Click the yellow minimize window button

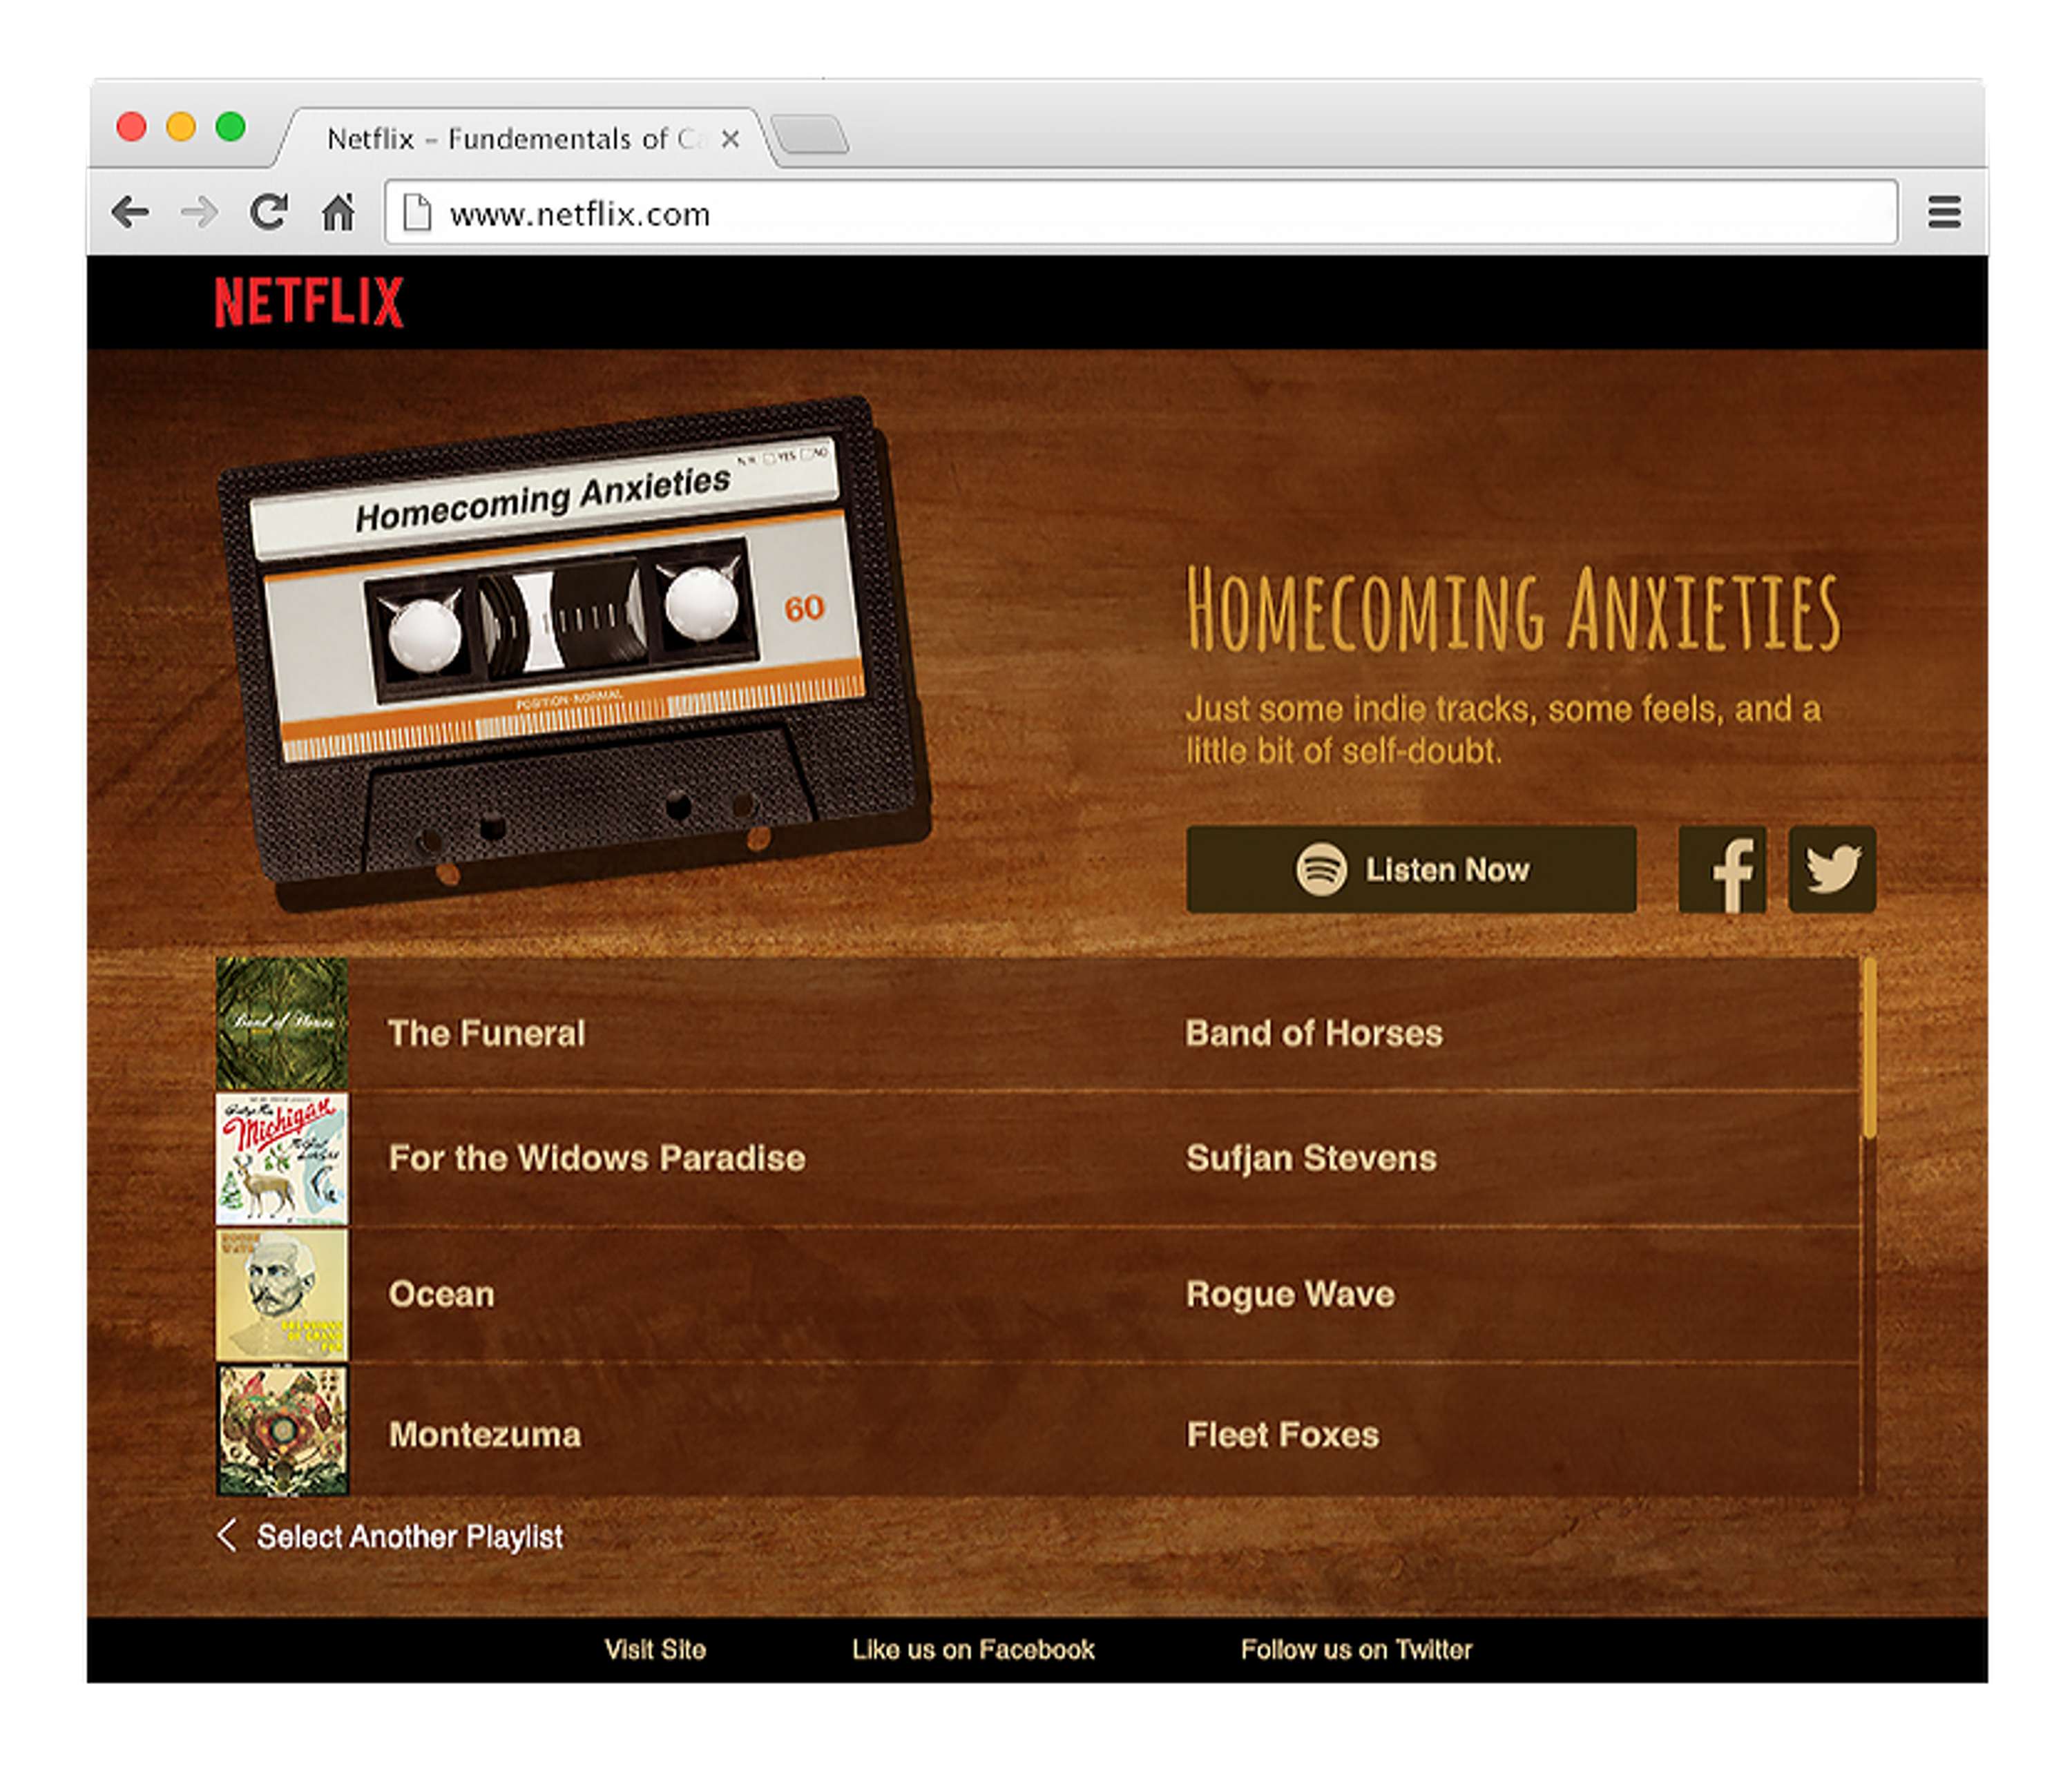(181, 127)
